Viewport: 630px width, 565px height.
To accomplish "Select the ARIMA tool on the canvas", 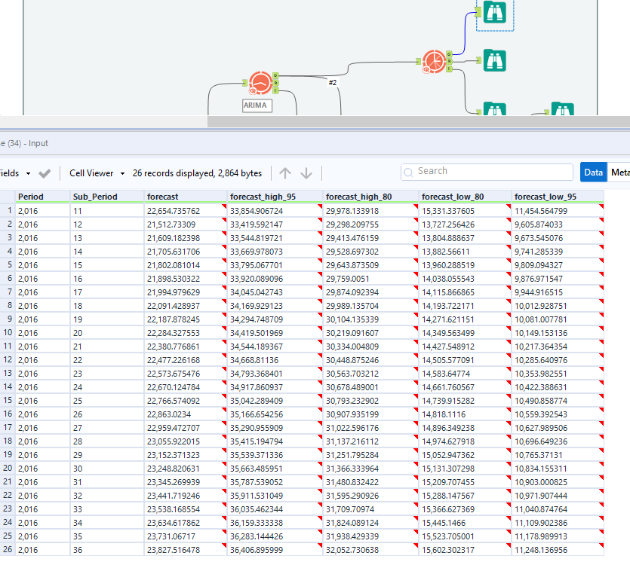I will 260,83.
